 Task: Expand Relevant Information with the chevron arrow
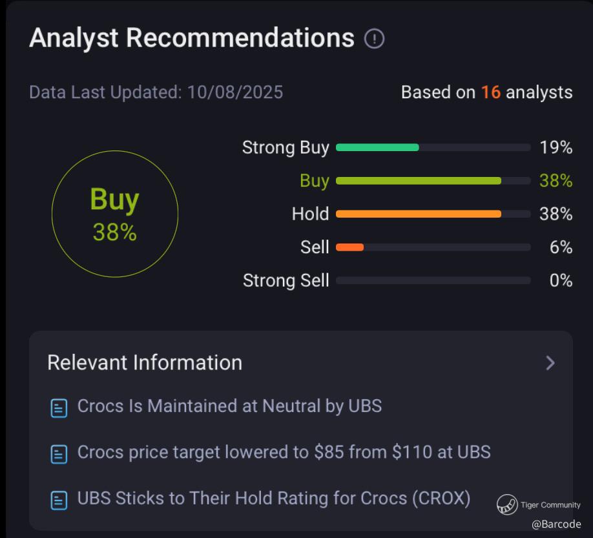click(550, 363)
